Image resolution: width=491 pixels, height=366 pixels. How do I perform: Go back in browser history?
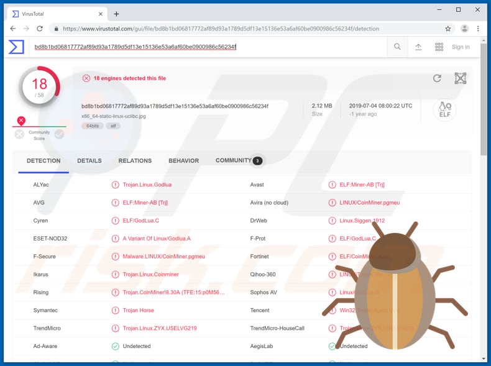[12, 29]
